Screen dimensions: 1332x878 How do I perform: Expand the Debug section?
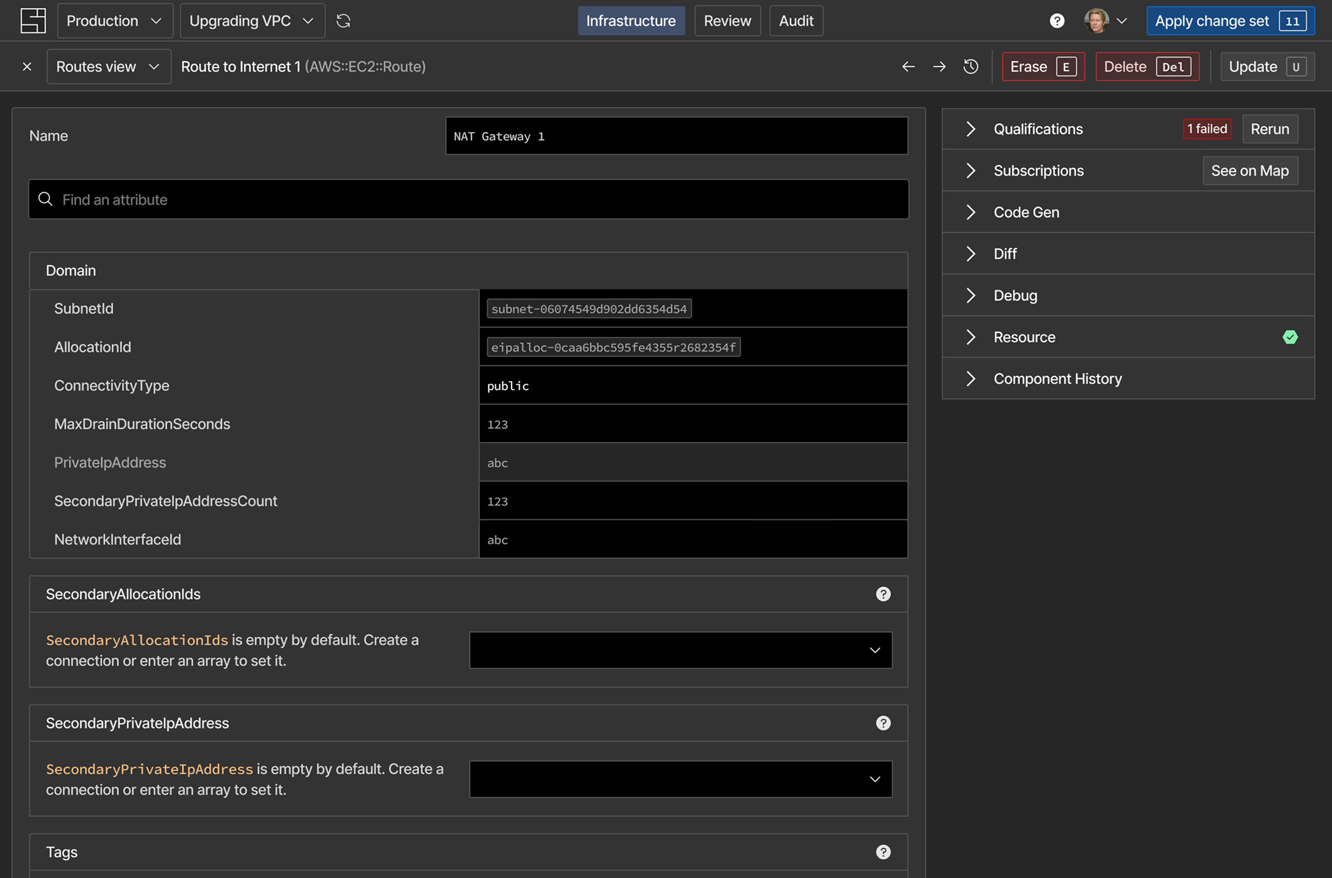click(x=971, y=295)
